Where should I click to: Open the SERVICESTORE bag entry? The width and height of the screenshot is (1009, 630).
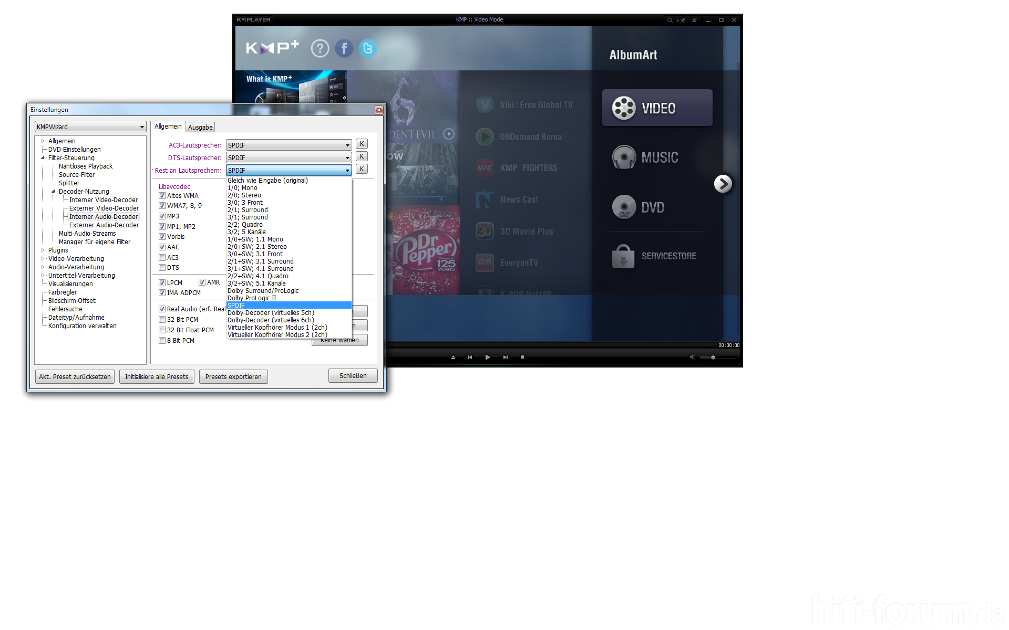654,256
